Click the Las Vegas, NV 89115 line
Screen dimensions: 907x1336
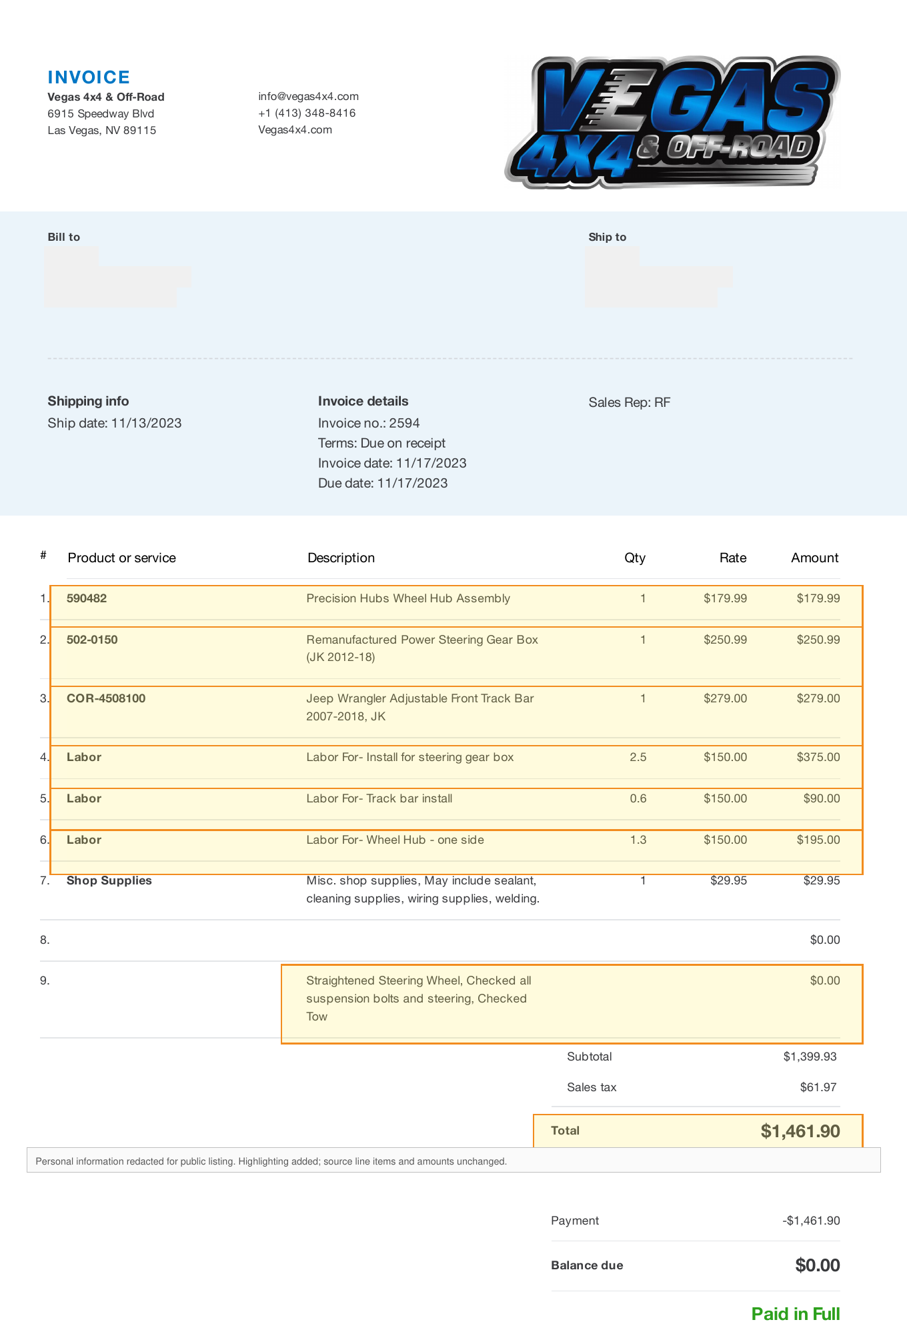102,130
